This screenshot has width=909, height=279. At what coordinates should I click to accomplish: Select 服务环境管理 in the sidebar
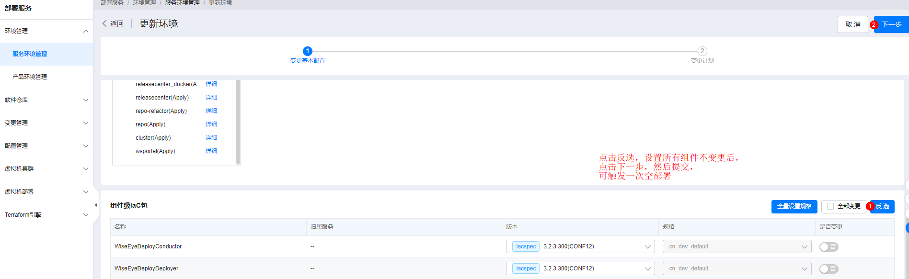click(x=30, y=54)
